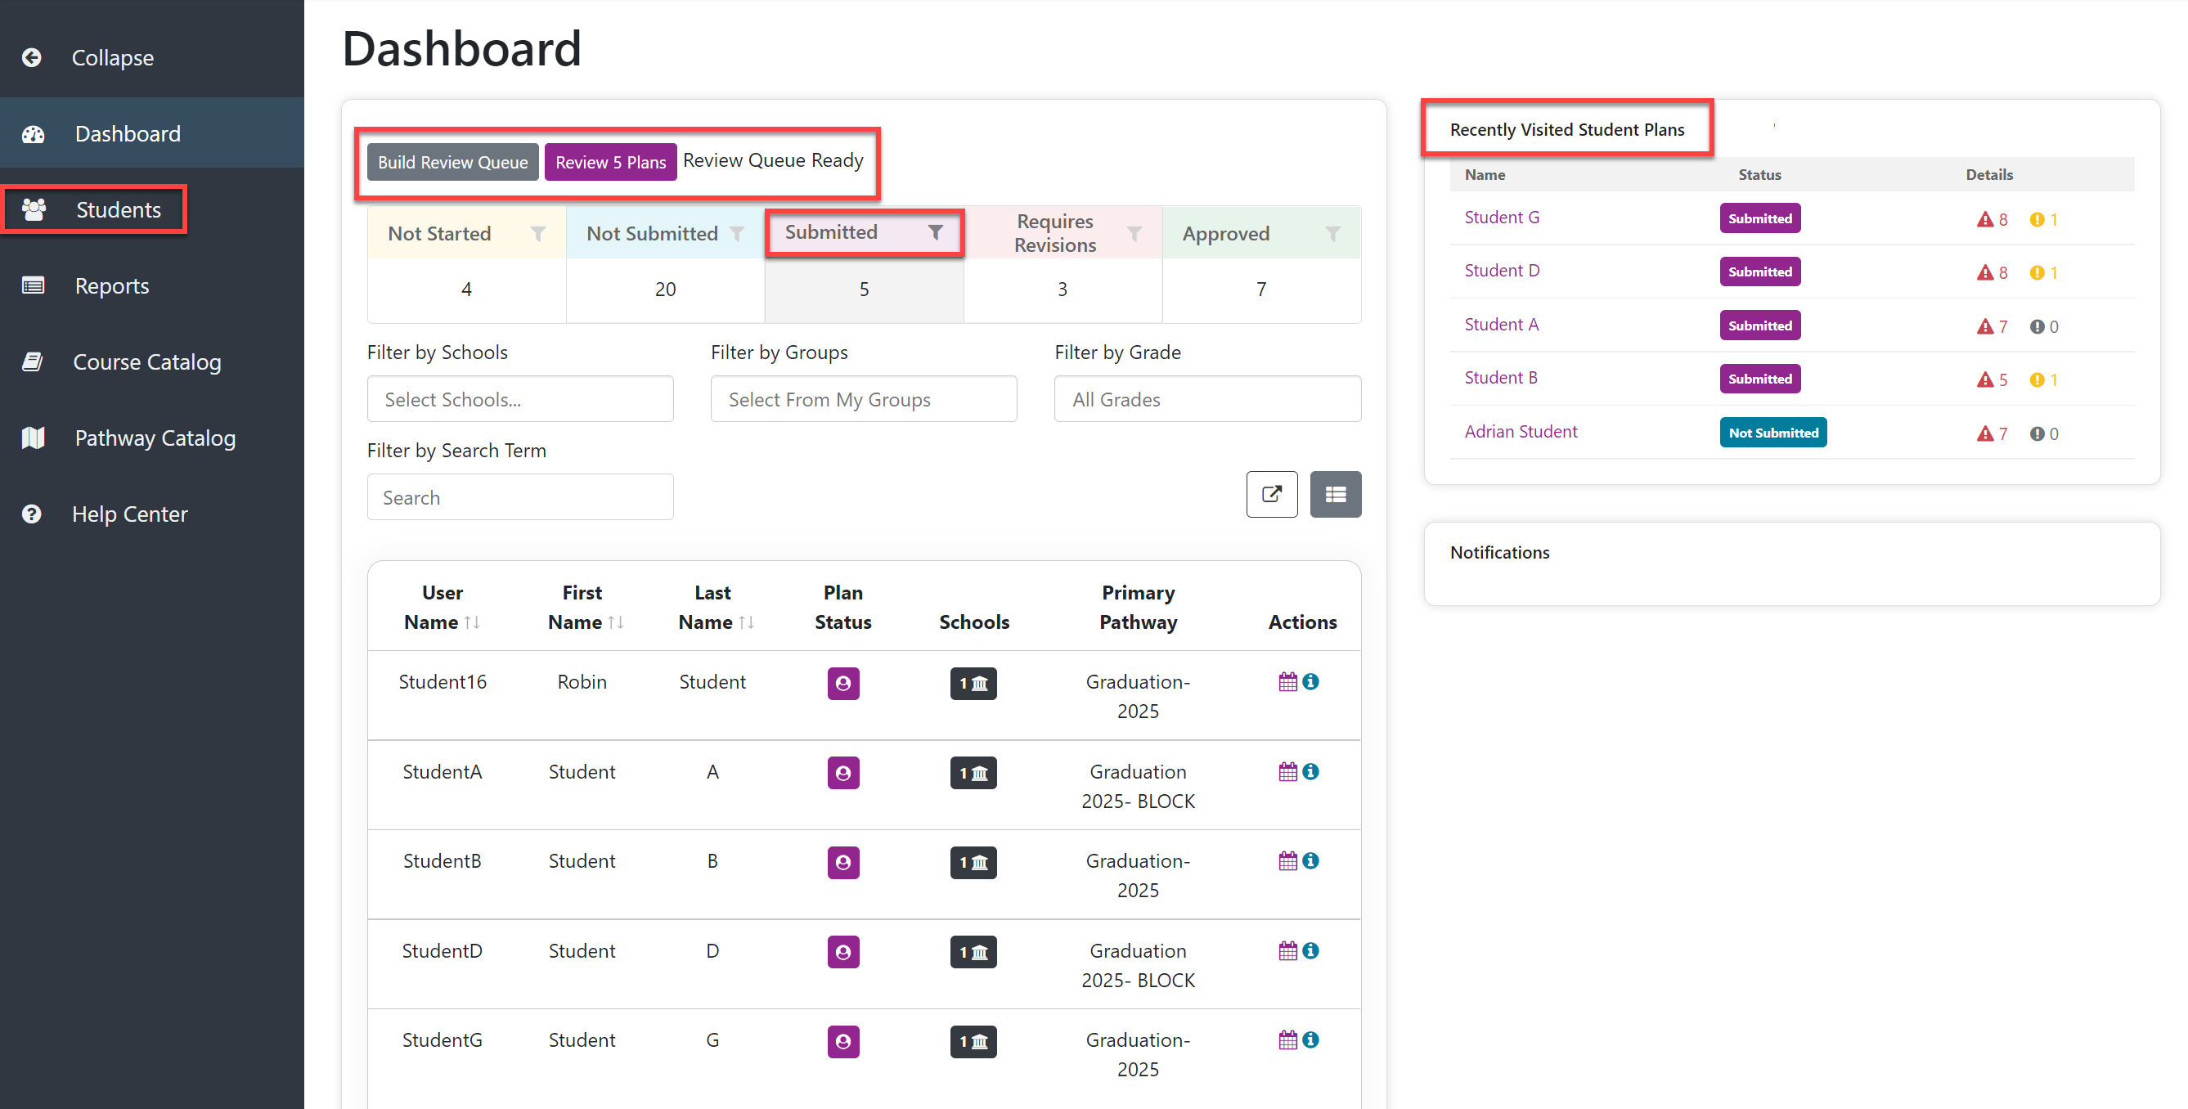The width and height of the screenshot is (2188, 1109).
Task: Toggle the Requires Revisions filter funnel
Action: coord(1134,234)
